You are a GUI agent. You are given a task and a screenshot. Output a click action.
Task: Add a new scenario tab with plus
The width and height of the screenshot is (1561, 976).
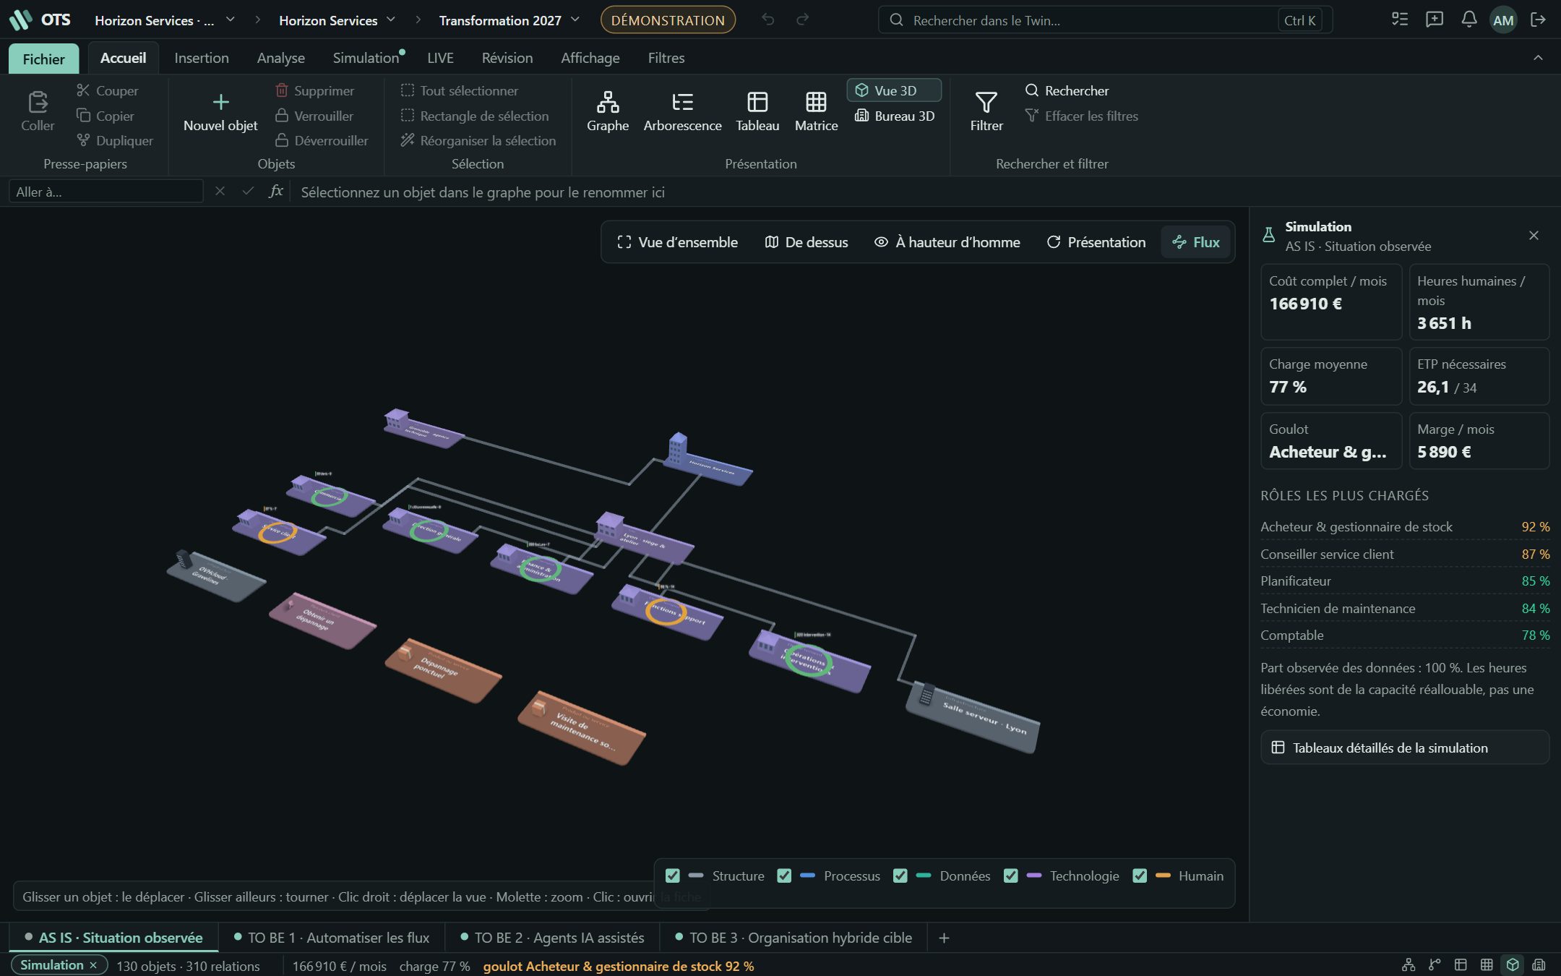click(x=944, y=938)
